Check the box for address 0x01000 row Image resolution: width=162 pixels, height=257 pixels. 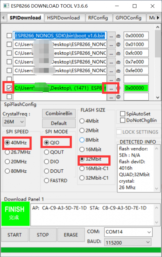click(9, 44)
